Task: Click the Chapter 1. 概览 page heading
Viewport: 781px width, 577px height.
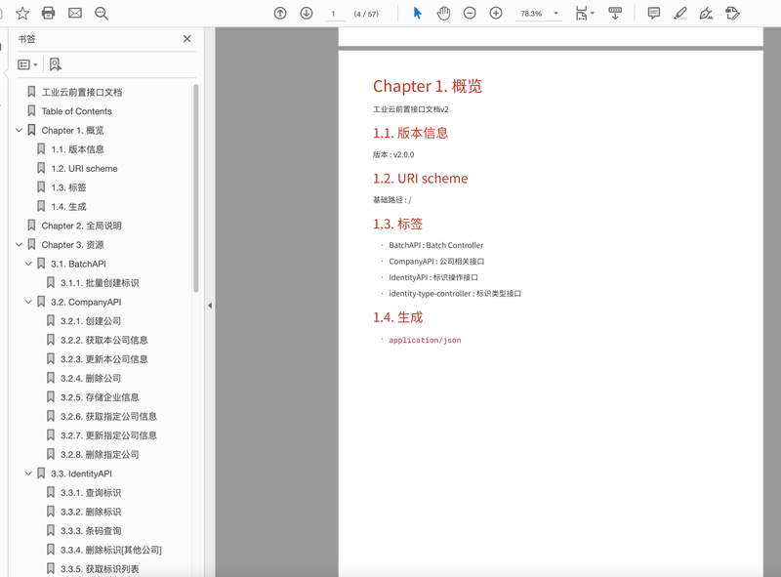Action: coord(428,86)
